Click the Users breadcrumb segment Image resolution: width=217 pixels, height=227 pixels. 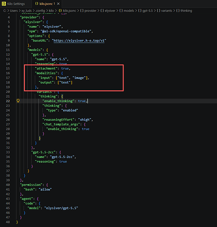(x=14, y=11)
